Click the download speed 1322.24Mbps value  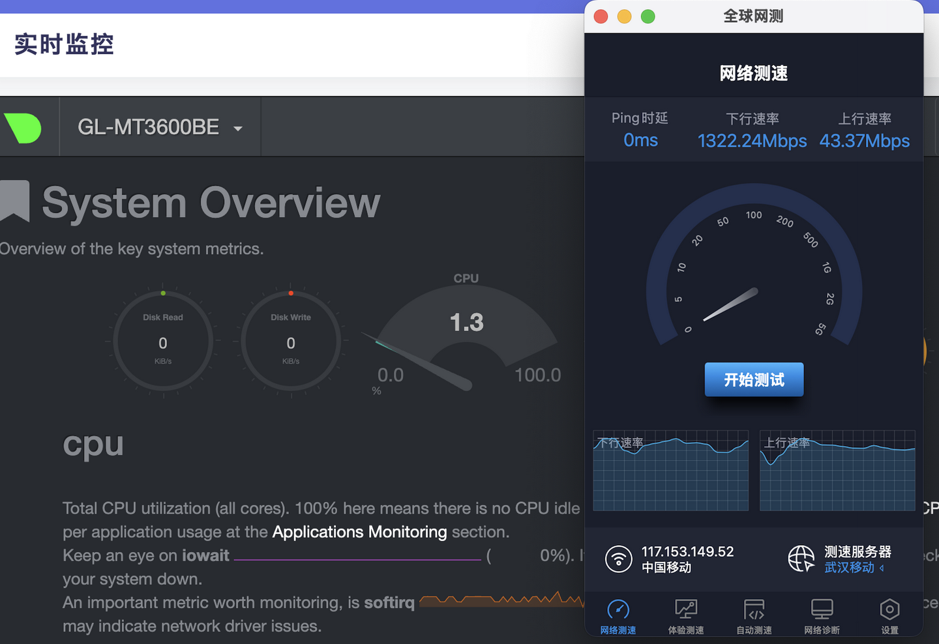click(752, 141)
